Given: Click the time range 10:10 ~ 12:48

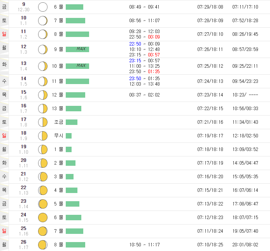Looking at the screenshot, I should click(x=144, y=49).
